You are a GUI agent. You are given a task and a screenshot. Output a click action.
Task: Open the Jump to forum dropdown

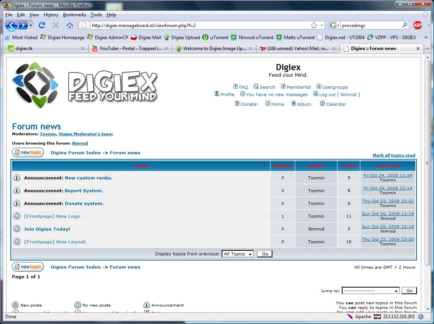click(370, 291)
